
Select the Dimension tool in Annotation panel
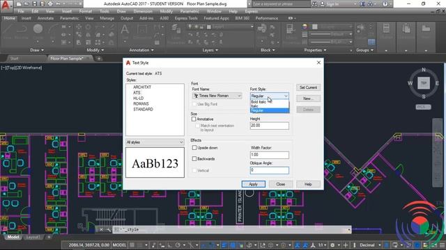[x=141, y=31]
